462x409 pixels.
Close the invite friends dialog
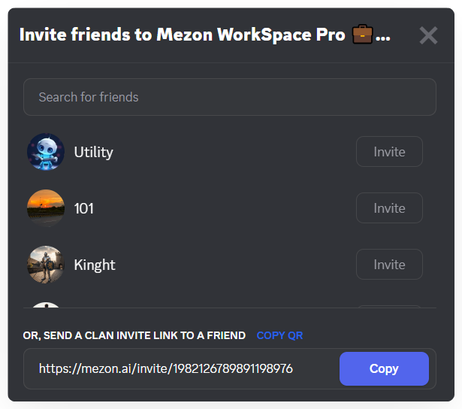pyautogui.click(x=428, y=35)
